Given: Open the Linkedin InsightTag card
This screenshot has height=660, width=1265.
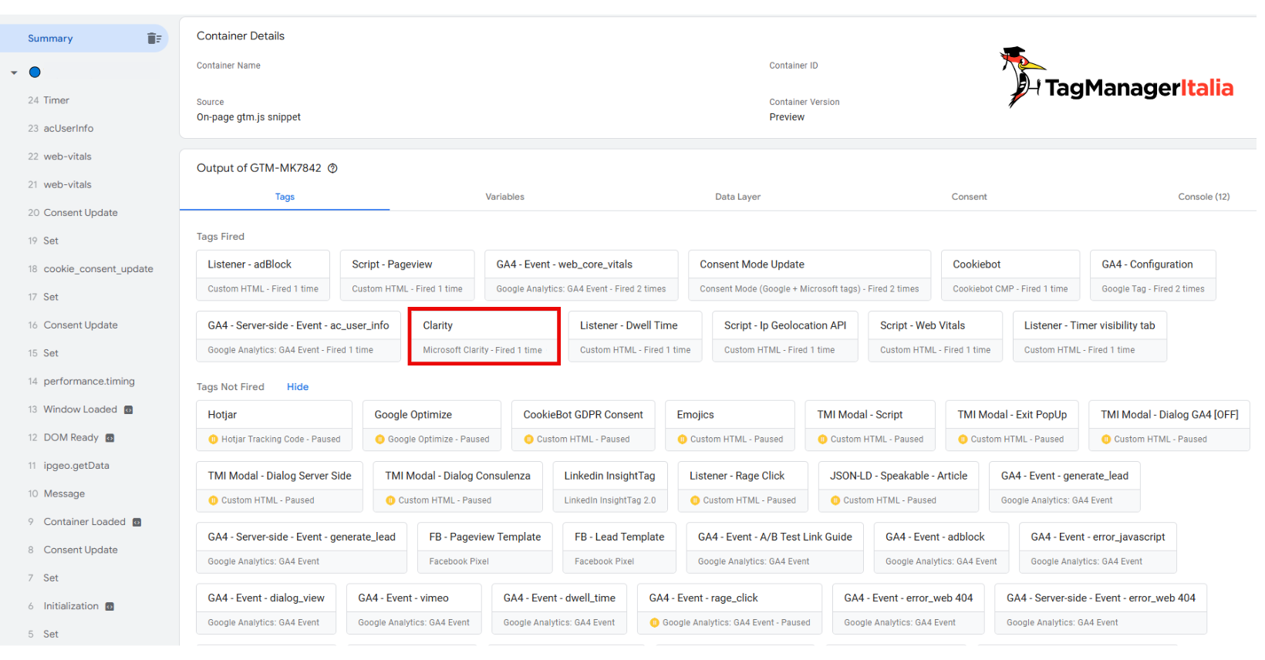Looking at the screenshot, I should [610, 487].
